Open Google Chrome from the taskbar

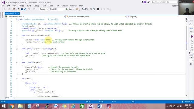pyautogui.click(x=12, y=106)
